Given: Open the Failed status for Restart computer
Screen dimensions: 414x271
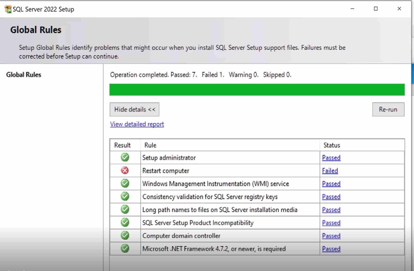Looking at the screenshot, I should pos(330,170).
